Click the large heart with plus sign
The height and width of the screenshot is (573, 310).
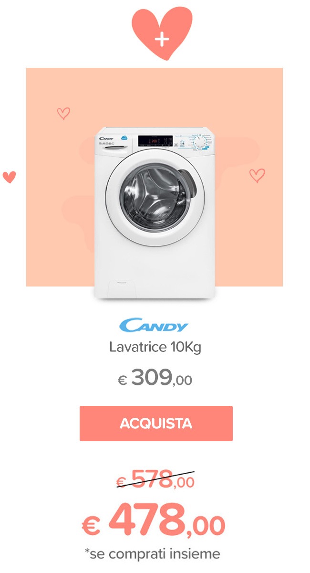(x=162, y=33)
